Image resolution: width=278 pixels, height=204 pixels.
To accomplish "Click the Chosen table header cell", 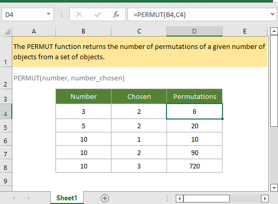I will (139, 96).
